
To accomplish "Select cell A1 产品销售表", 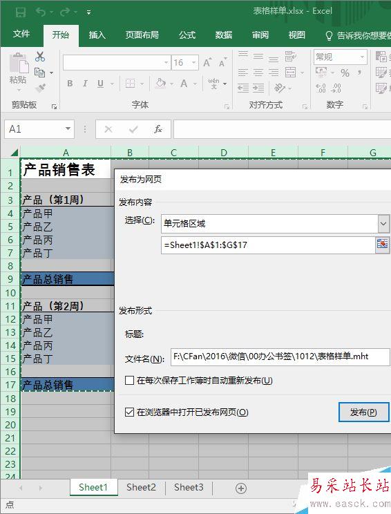I will (x=66, y=169).
